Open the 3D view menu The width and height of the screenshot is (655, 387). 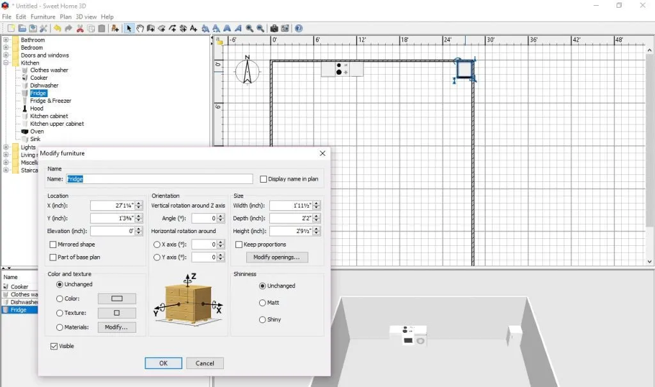(x=87, y=17)
